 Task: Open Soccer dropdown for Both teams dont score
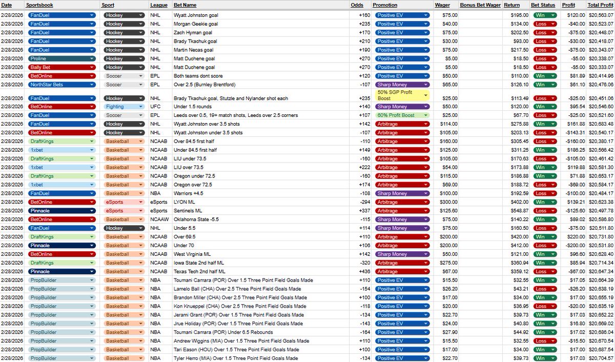[125, 76]
